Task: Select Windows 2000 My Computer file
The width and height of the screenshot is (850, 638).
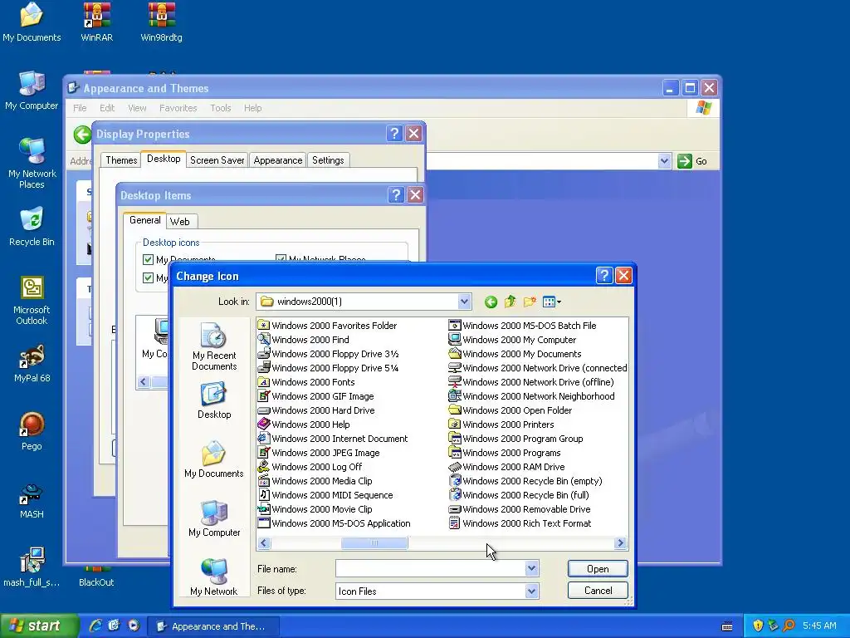Action: click(x=513, y=340)
